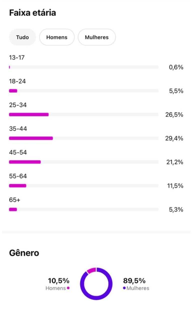This screenshot has width=192, height=319.
Task: Click the purple Mulheres legend dot
Action: coord(124,288)
